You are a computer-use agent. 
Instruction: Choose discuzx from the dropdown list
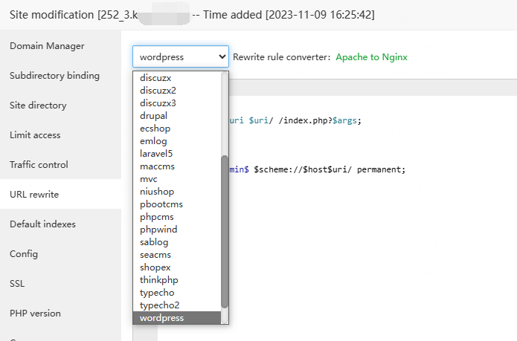click(155, 77)
